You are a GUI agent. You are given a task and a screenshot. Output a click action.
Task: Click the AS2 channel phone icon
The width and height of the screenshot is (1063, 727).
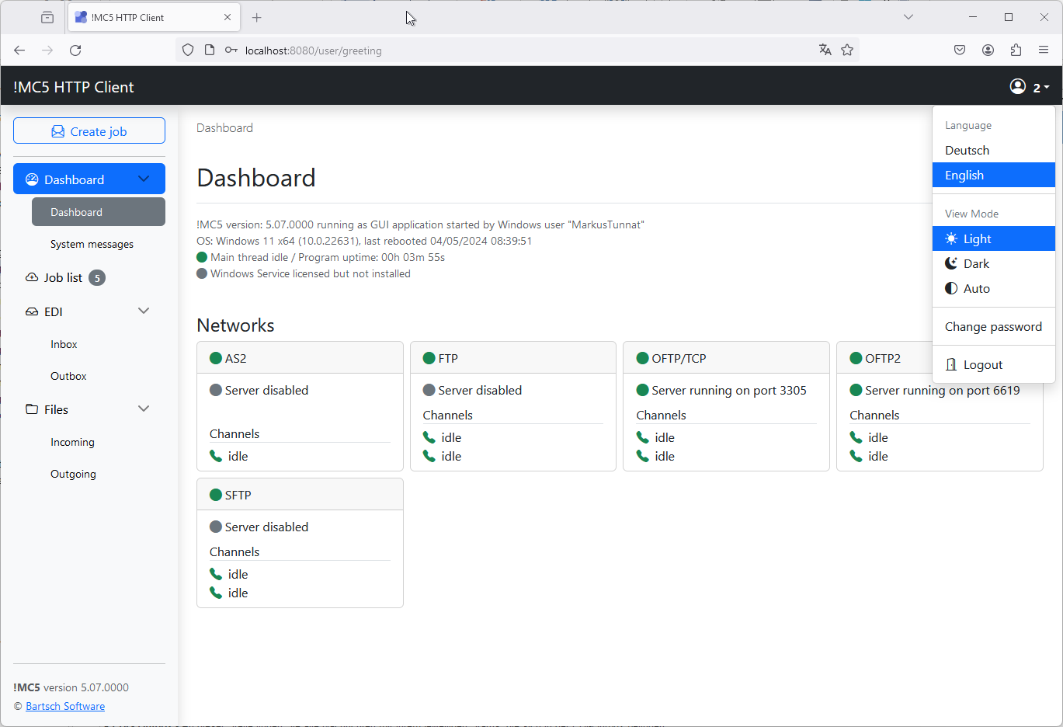[x=216, y=456]
